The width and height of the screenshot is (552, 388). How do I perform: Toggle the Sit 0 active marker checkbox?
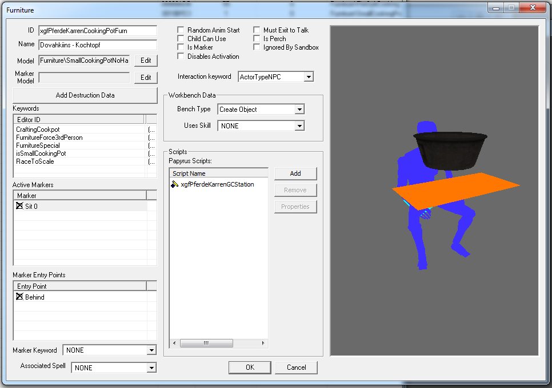(20, 206)
